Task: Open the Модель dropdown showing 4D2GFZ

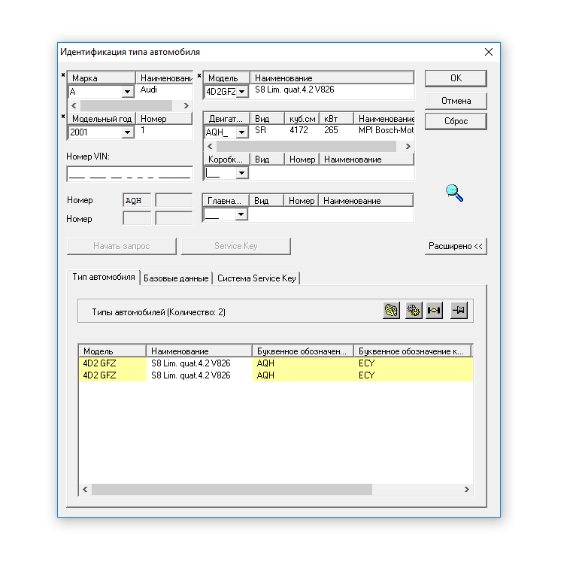Action: point(241,92)
